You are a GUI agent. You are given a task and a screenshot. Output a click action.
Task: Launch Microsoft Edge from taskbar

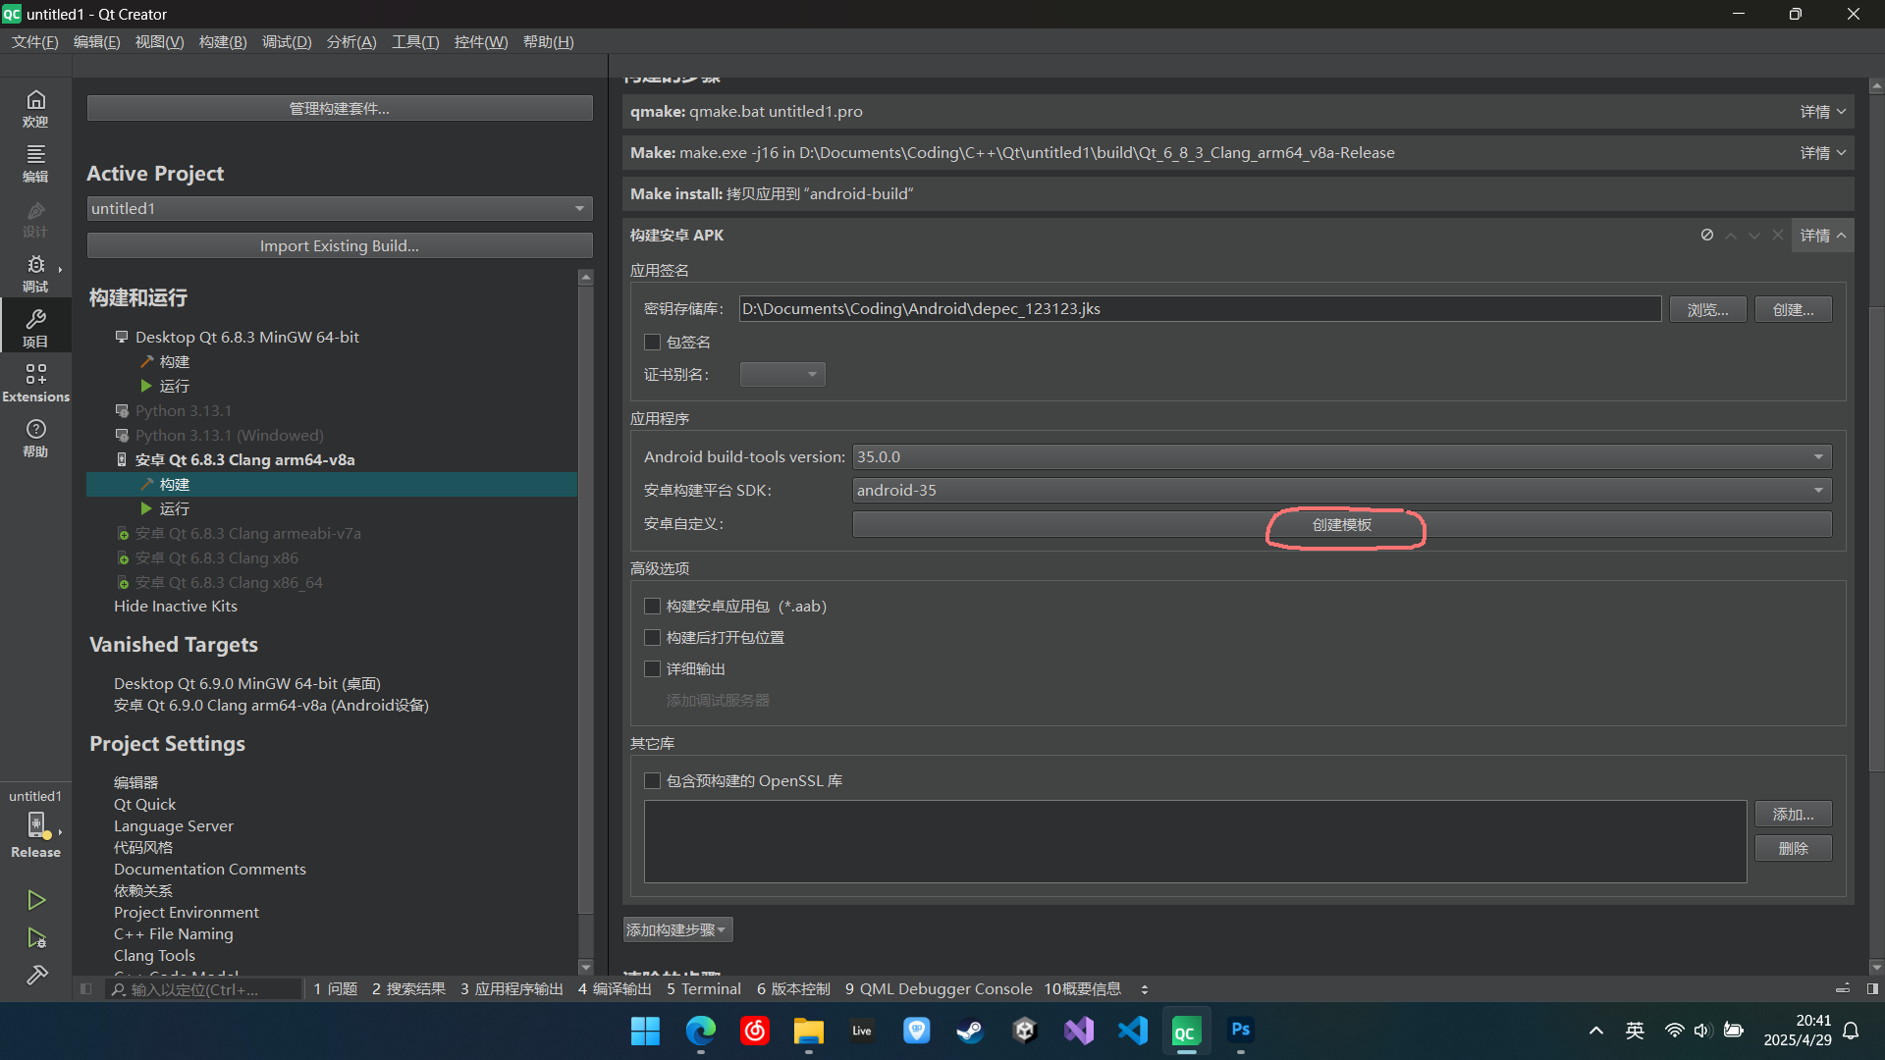(x=700, y=1031)
